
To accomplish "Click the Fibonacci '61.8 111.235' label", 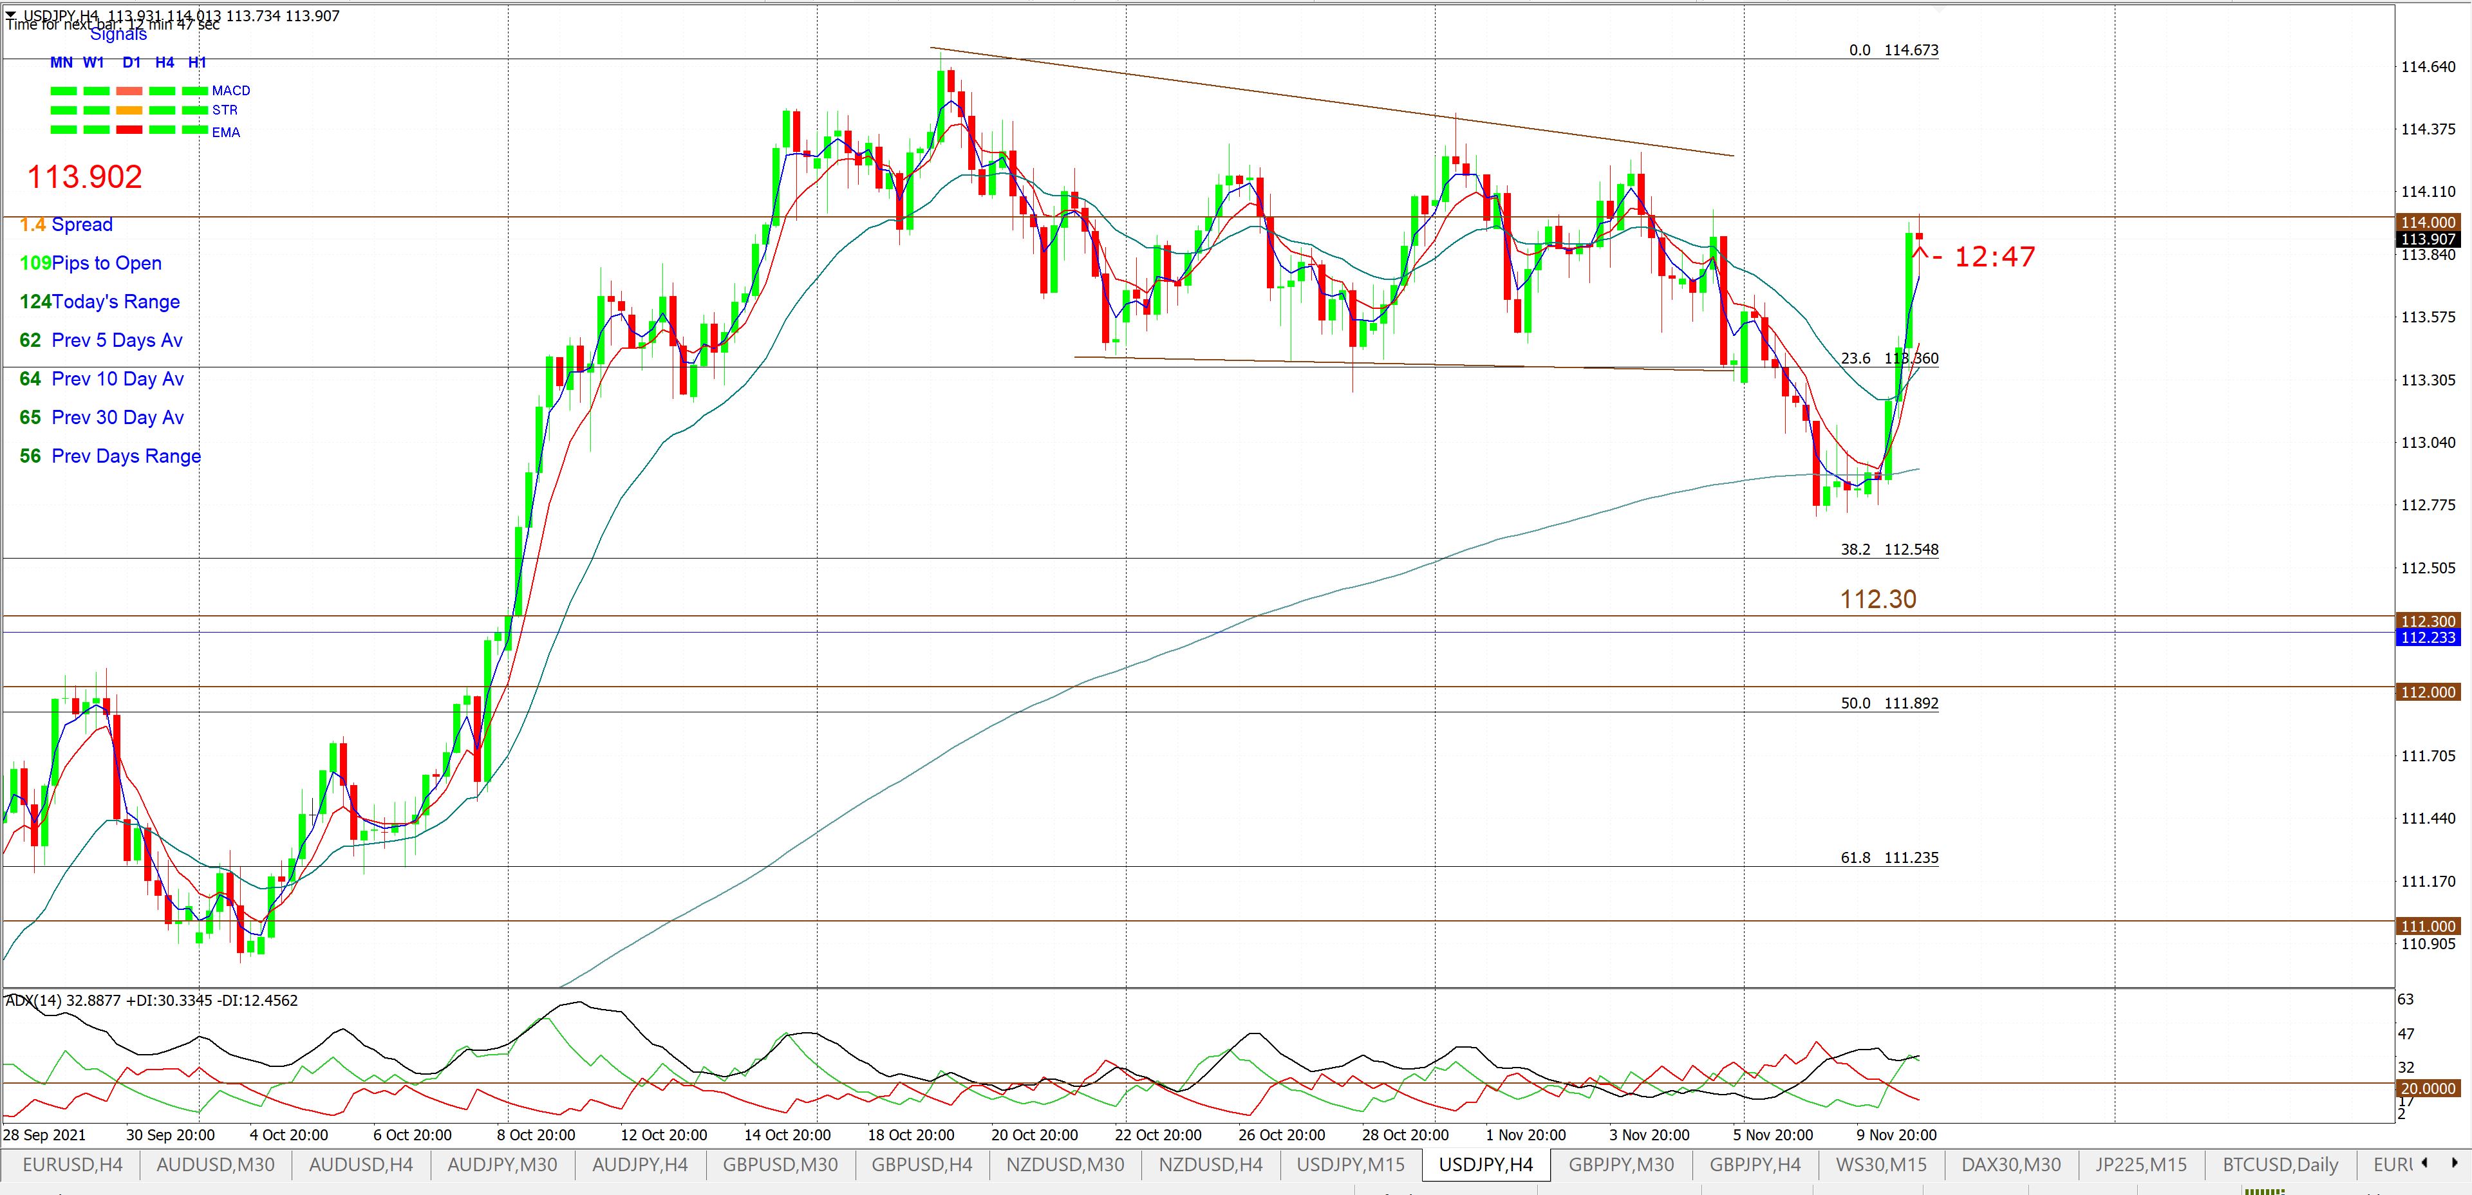I will [x=1889, y=857].
